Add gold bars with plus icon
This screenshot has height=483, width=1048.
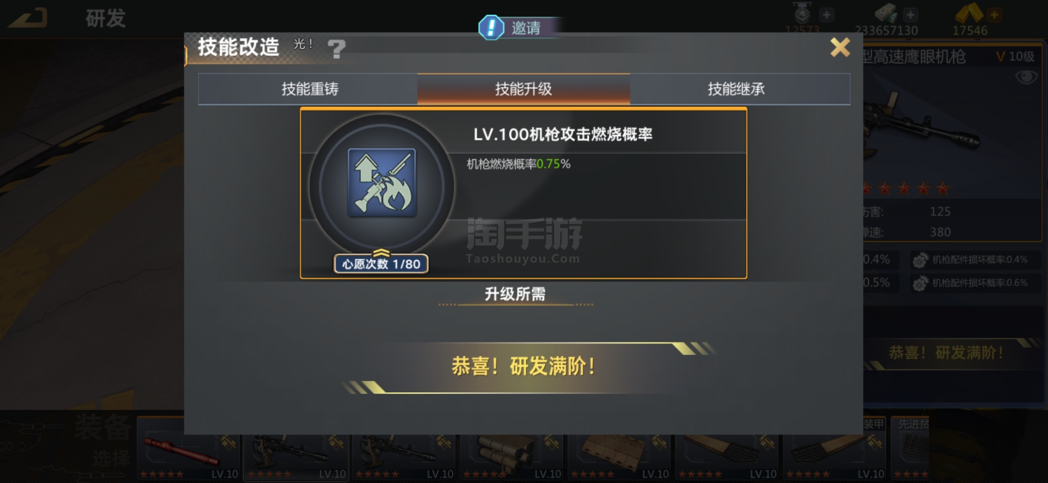994,15
